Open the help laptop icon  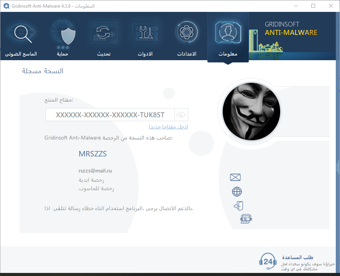pyautogui.click(x=246, y=219)
